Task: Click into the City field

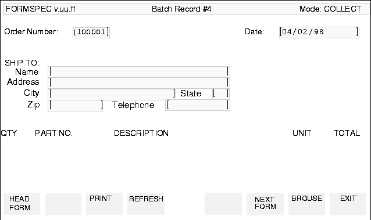Action: click(112, 94)
